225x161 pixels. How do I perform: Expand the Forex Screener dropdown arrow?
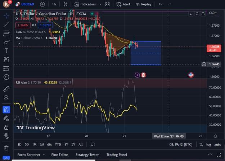(x=44, y=155)
